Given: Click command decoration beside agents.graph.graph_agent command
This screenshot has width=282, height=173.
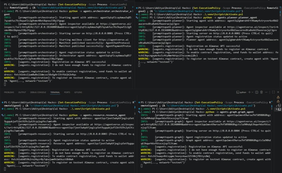Looking at the screenshot, I should (x=139, y=112).
